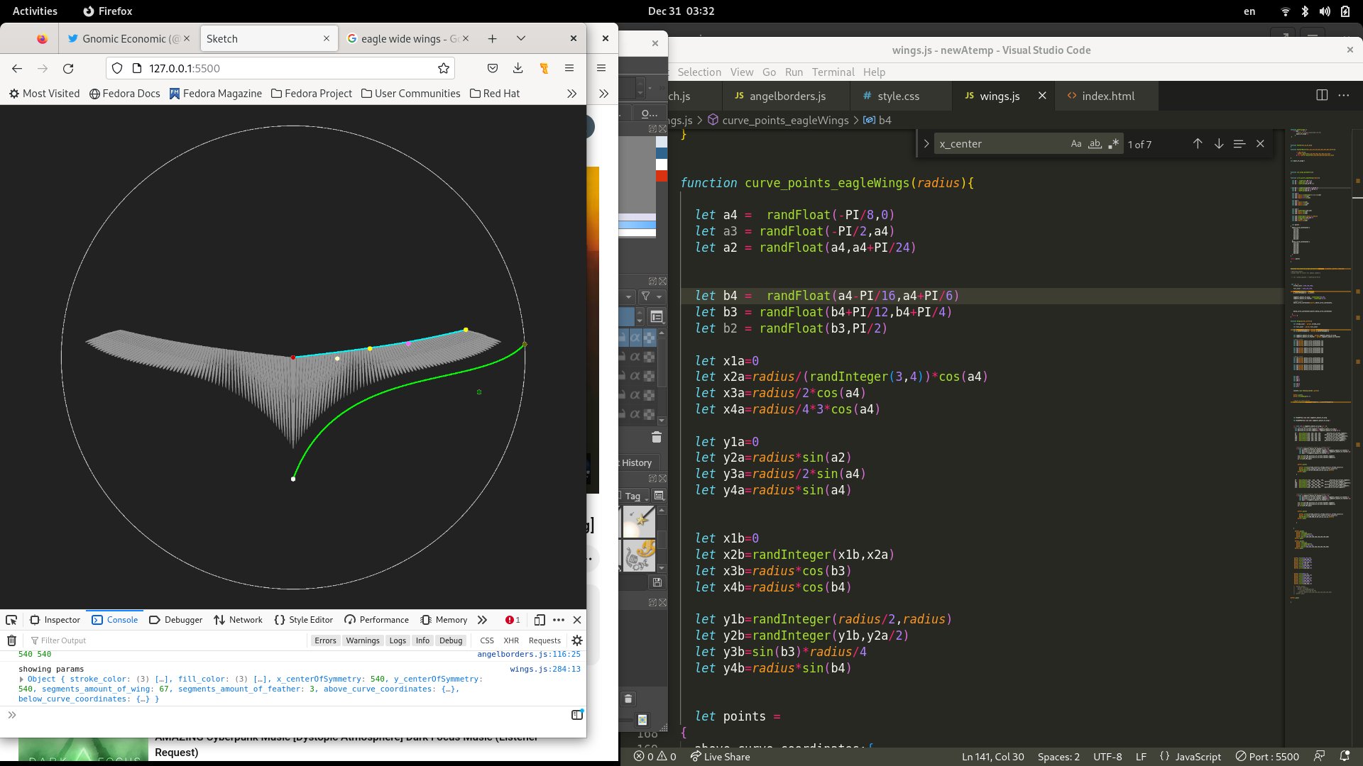Toggle responsive design mode icon
Viewport: 1363px width, 766px height.
(x=540, y=620)
